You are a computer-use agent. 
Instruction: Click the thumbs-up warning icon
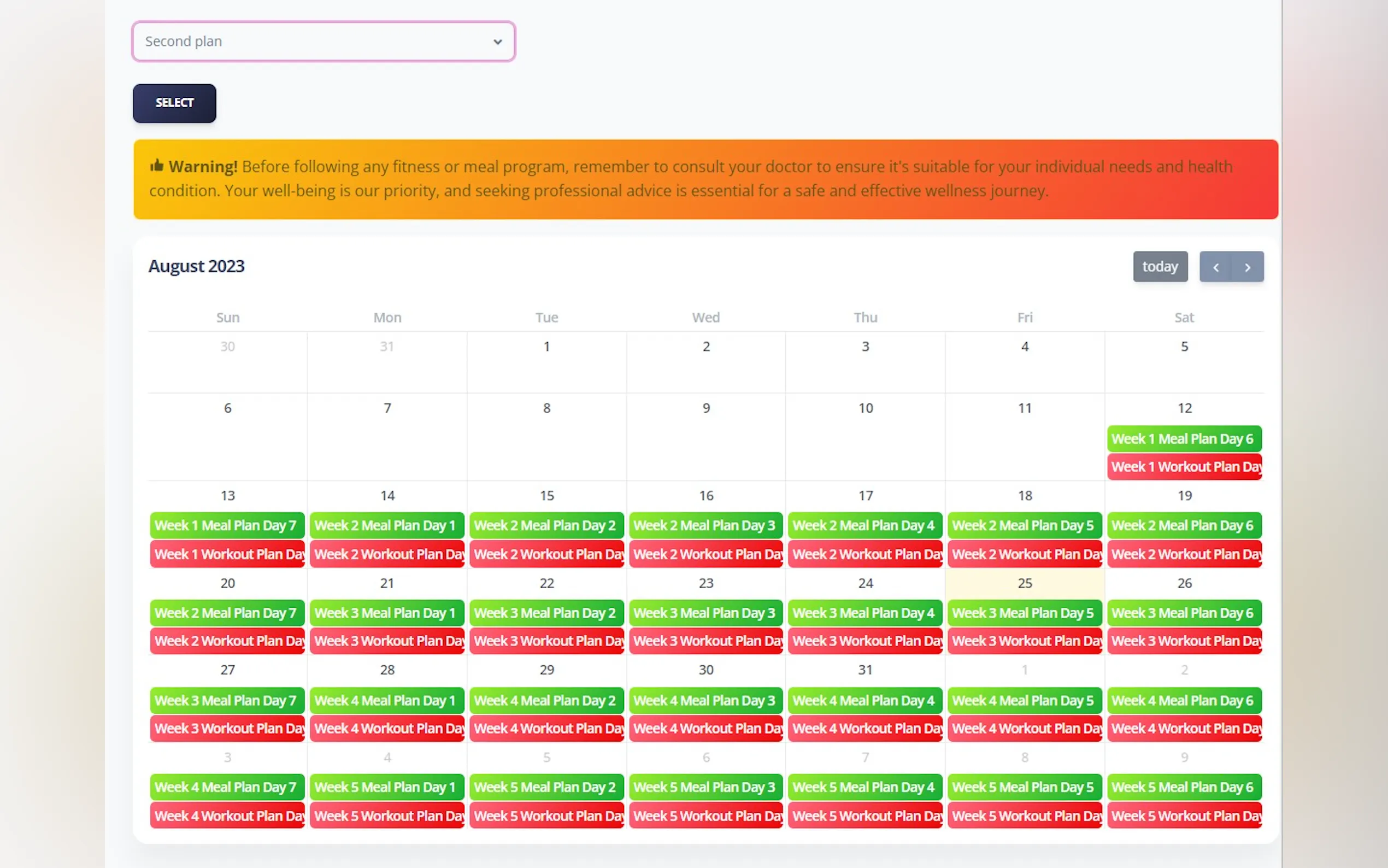click(157, 166)
